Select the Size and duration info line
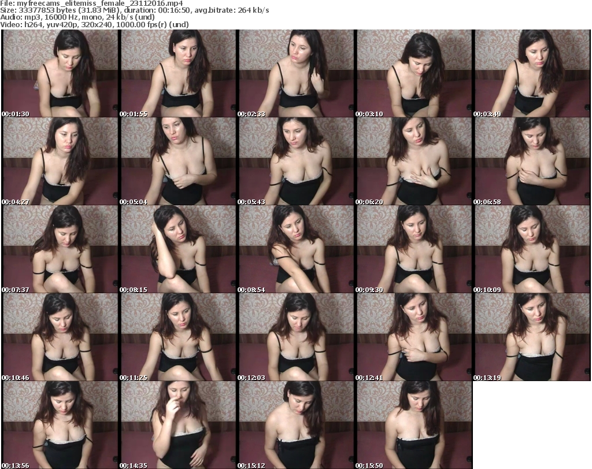 134,10
